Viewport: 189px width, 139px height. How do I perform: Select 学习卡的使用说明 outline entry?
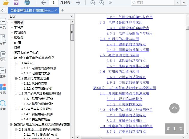26,53
